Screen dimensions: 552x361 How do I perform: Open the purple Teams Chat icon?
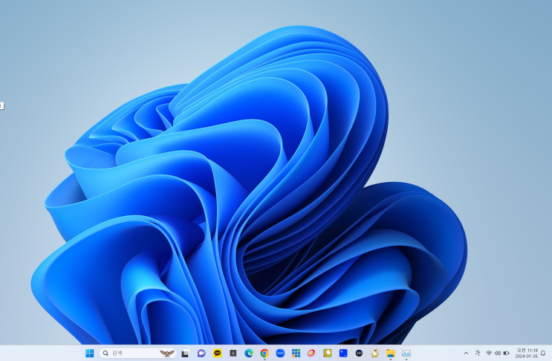point(201,354)
